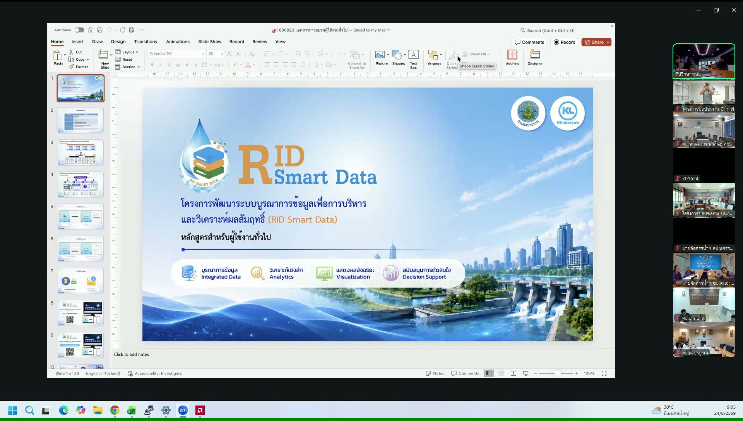Switch to the Insert tab
743x421 pixels.
click(77, 42)
